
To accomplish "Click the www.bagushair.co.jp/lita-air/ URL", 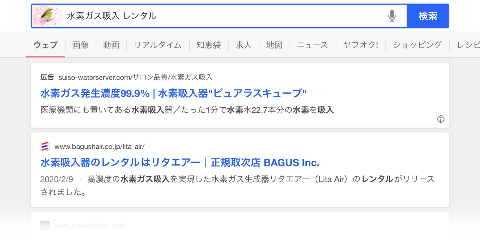I will click(100, 146).
